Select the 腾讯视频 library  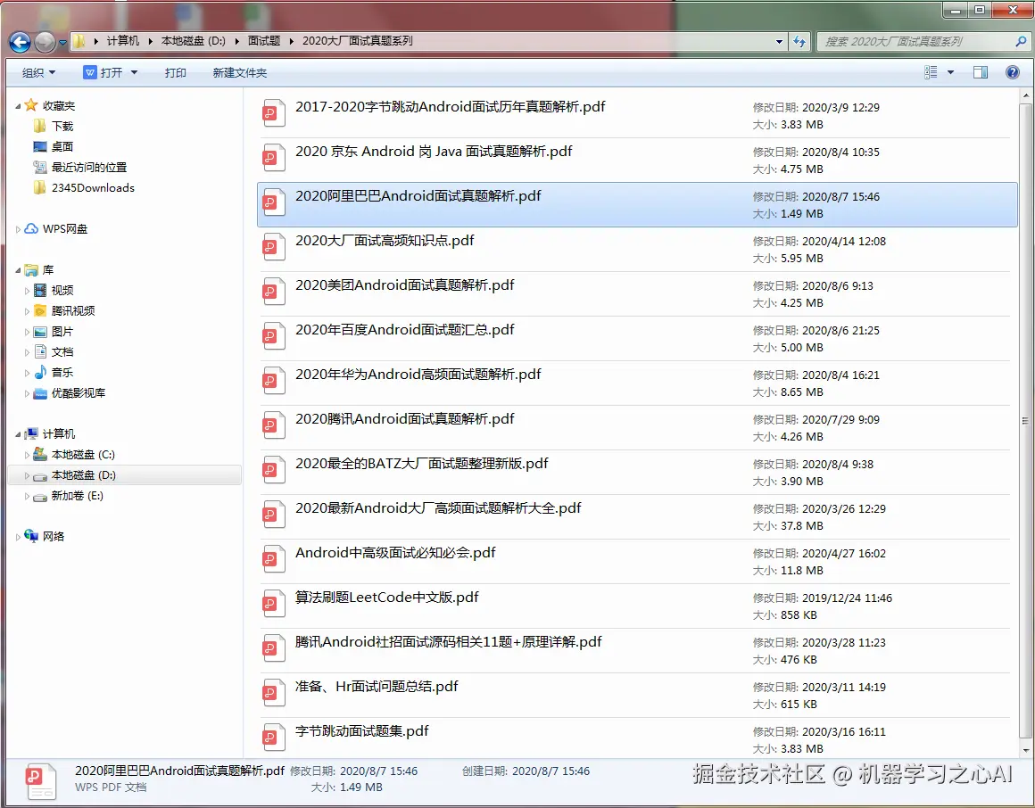point(72,310)
